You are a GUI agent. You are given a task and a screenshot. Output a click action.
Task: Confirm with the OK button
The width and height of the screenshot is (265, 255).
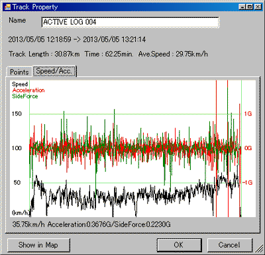pos(179,245)
